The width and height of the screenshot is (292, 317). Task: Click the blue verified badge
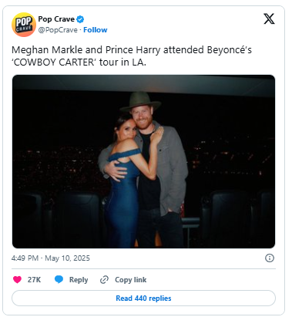(80, 19)
